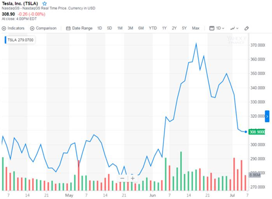Choose the YTD range
Image resolution: width=272 pixels, height=199 pixels.
coord(153,28)
